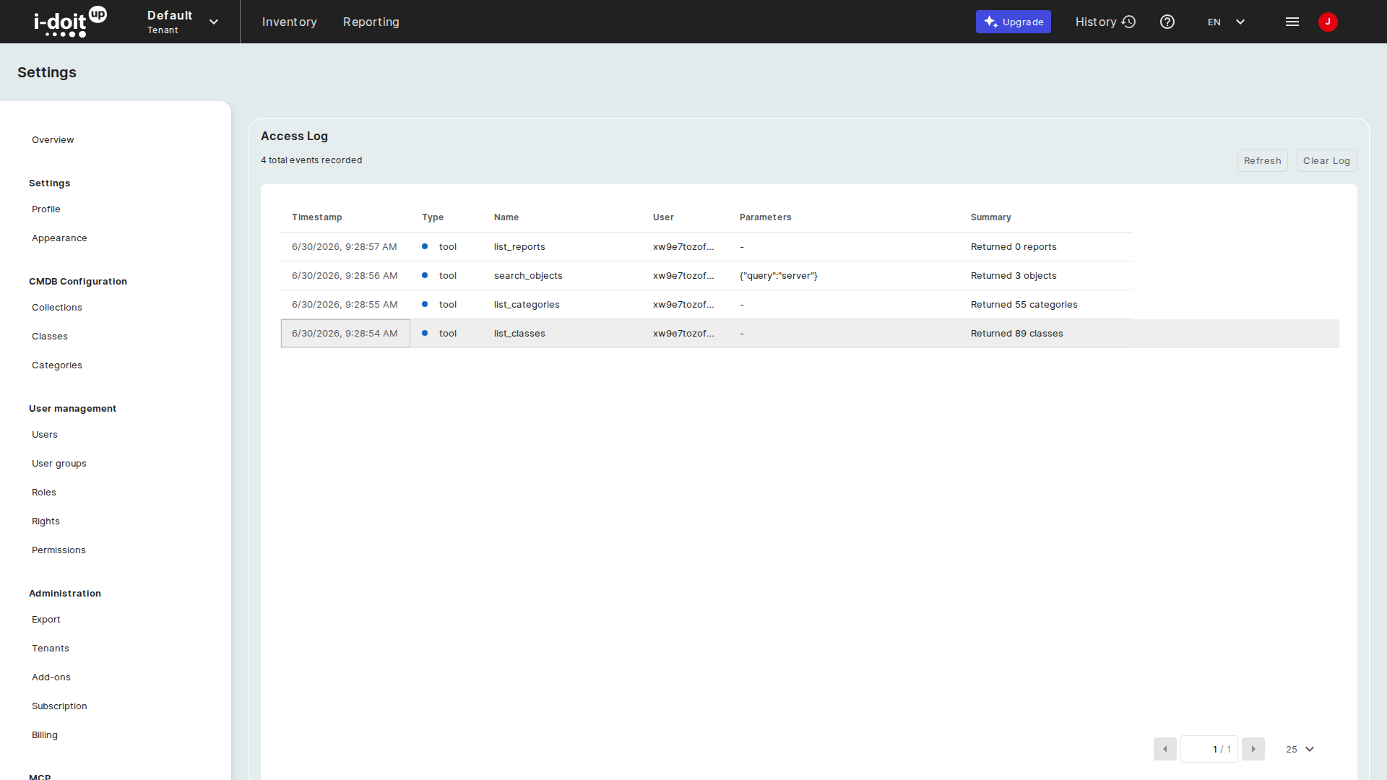Open Roles page
The height and width of the screenshot is (780, 1387).
44,492
